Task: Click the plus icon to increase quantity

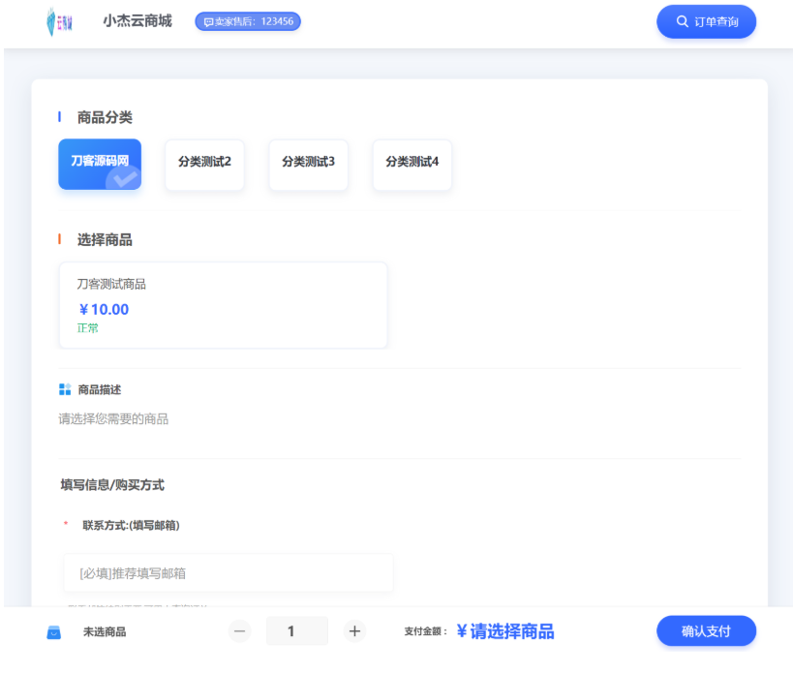Action: pyautogui.click(x=354, y=630)
